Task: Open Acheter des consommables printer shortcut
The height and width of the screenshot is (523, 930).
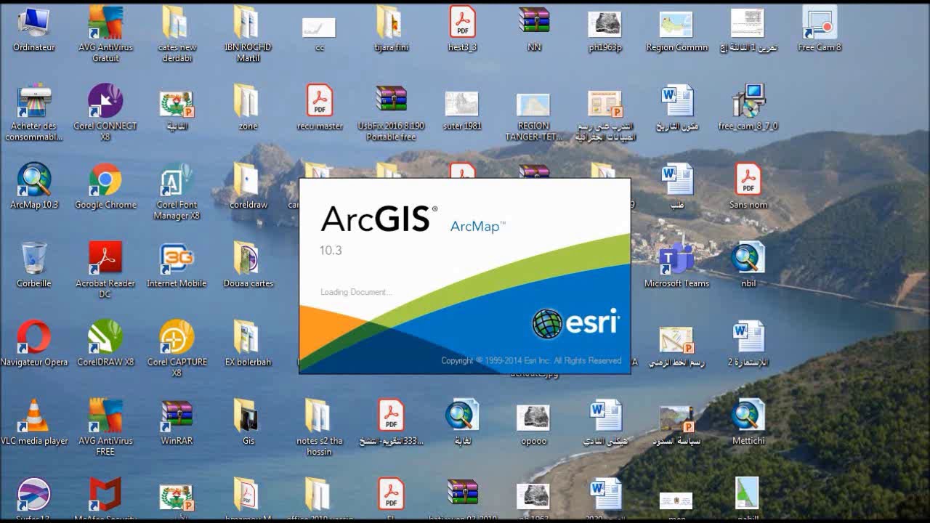Action: pos(33,102)
